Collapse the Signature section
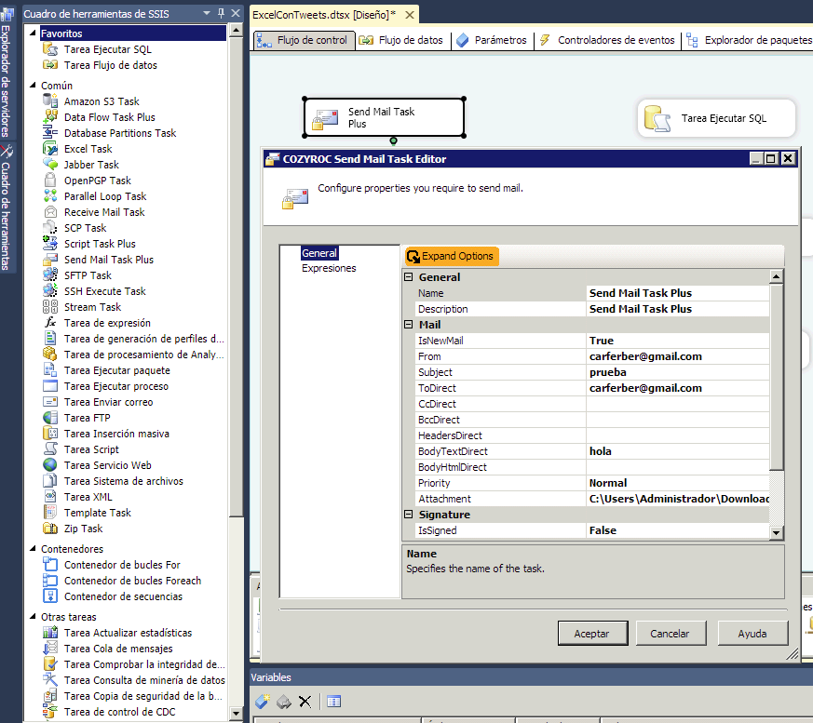The width and height of the screenshot is (813, 723). tap(407, 514)
